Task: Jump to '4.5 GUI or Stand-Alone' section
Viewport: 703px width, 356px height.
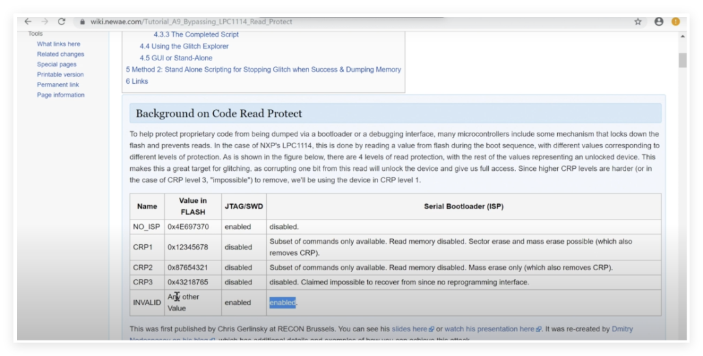Action: pos(176,58)
